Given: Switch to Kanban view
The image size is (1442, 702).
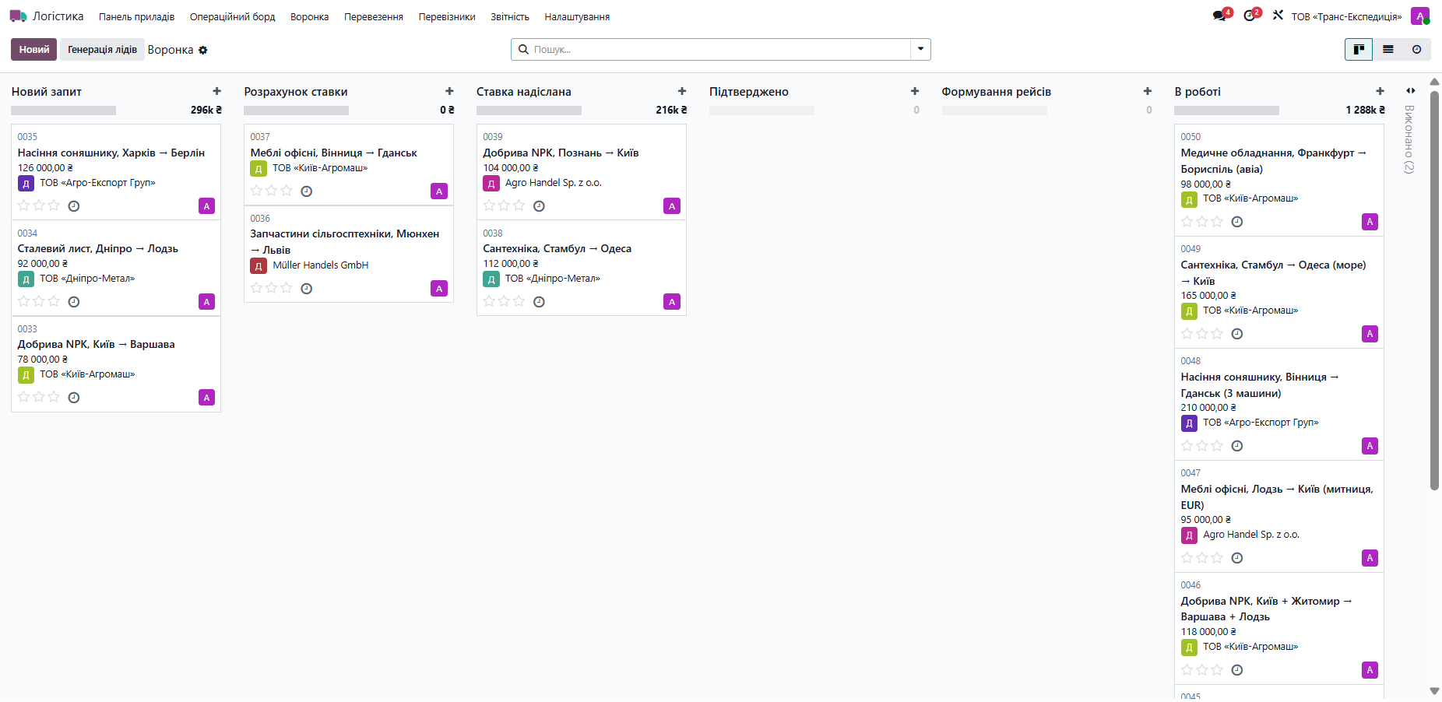Looking at the screenshot, I should pyautogui.click(x=1359, y=50).
